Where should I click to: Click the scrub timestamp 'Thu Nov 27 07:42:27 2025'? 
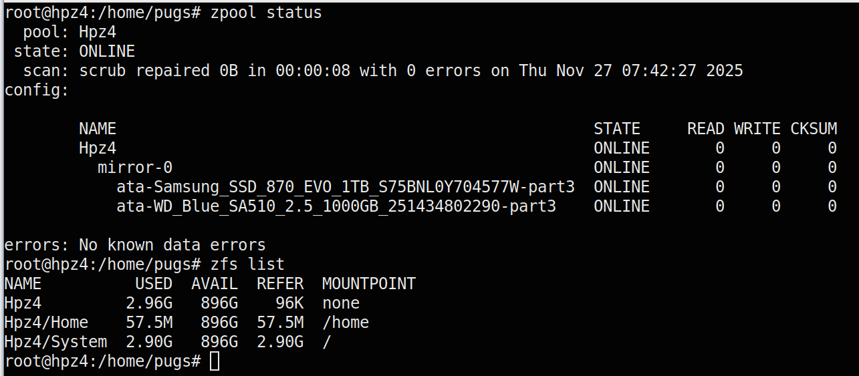pos(631,71)
